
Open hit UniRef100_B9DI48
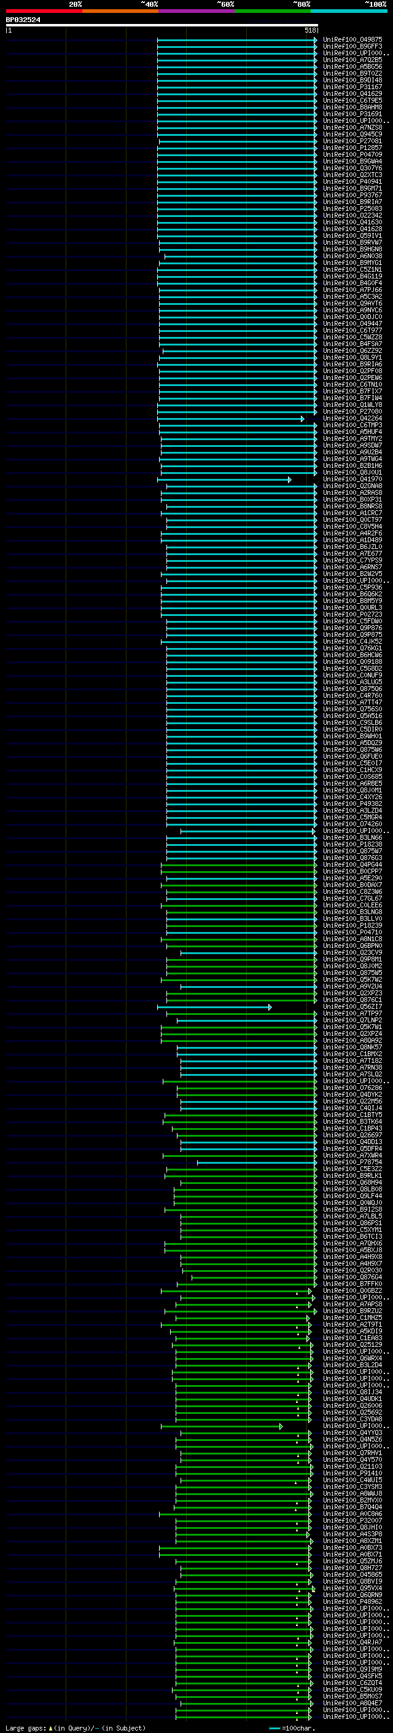(x=352, y=80)
